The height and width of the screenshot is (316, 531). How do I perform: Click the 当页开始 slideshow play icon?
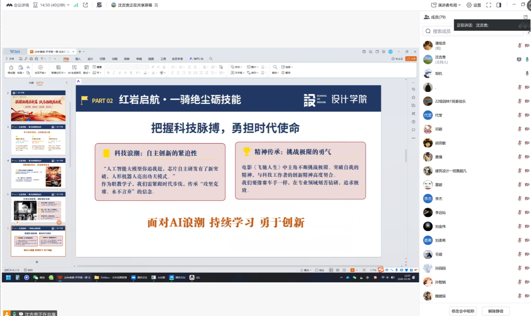(x=40, y=67)
